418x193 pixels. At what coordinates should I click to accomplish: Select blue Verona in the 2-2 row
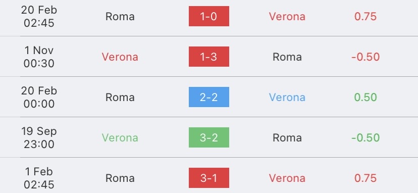pyautogui.click(x=287, y=97)
